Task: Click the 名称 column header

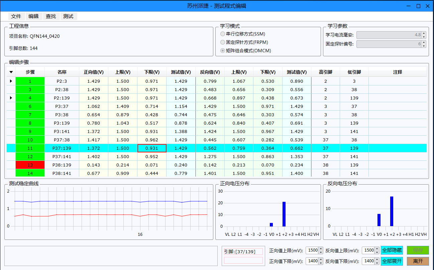Action: (62, 72)
